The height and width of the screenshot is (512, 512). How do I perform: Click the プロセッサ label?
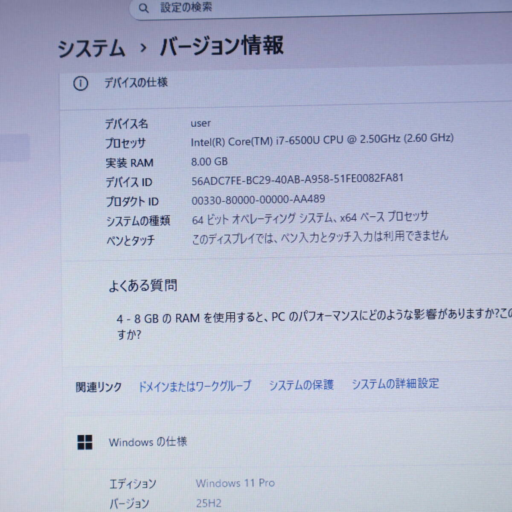125,143
